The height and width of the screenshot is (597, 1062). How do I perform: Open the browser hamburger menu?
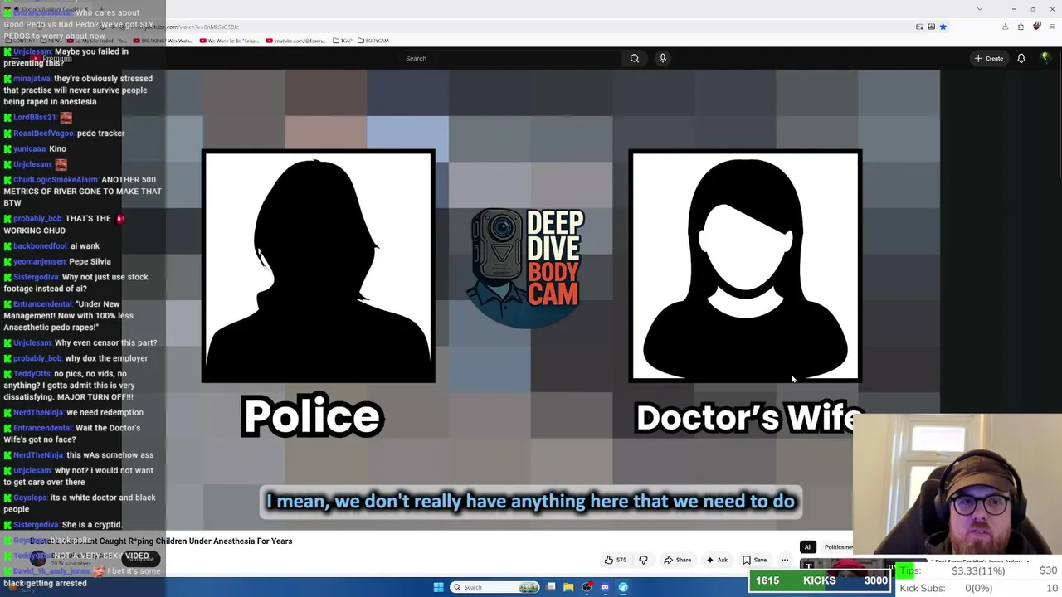[x=1052, y=27]
